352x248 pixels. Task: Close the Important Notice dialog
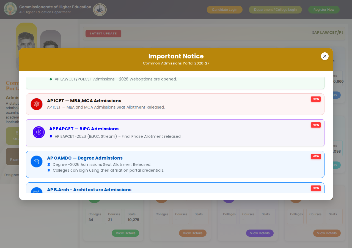click(x=325, y=56)
